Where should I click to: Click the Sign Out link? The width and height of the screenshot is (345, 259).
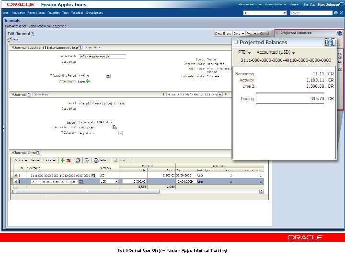point(309,4)
